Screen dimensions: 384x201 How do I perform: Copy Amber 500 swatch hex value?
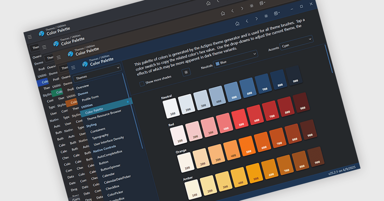[x=254, y=174]
